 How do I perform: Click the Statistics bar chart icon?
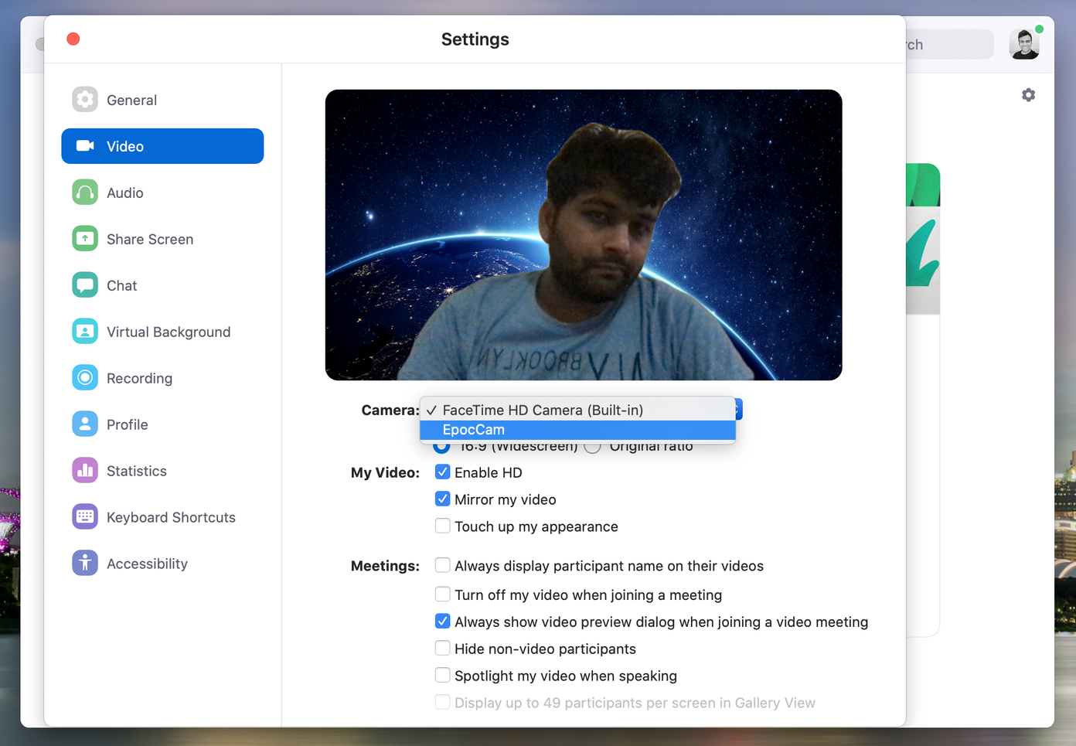tap(84, 470)
